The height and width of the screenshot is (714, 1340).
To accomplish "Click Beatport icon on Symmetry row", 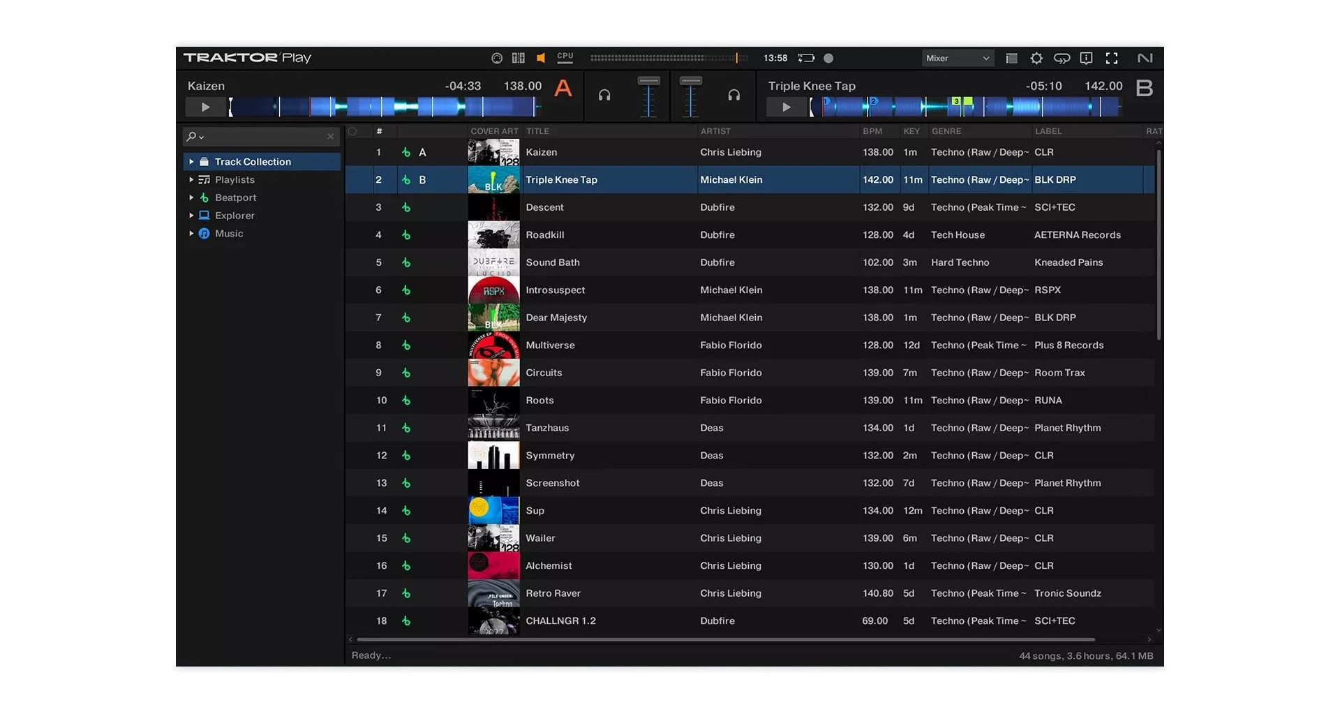I will click(x=406, y=456).
